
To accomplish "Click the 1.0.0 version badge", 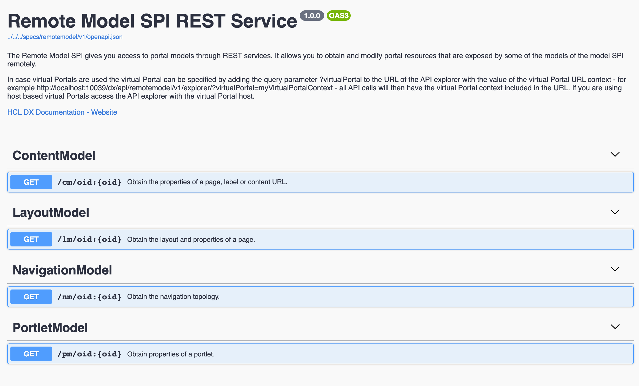I will point(311,16).
